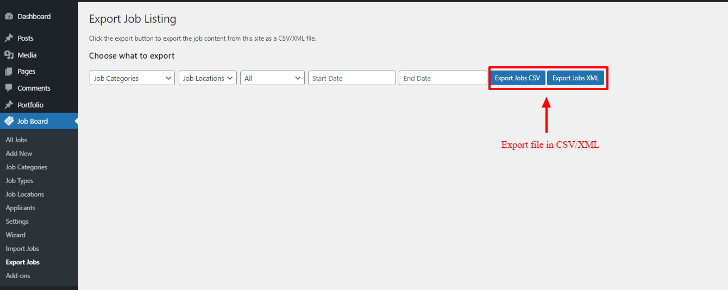Select Export Jobs in the sidebar
The width and height of the screenshot is (728, 290).
pyautogui.click(x=23, y=262)
